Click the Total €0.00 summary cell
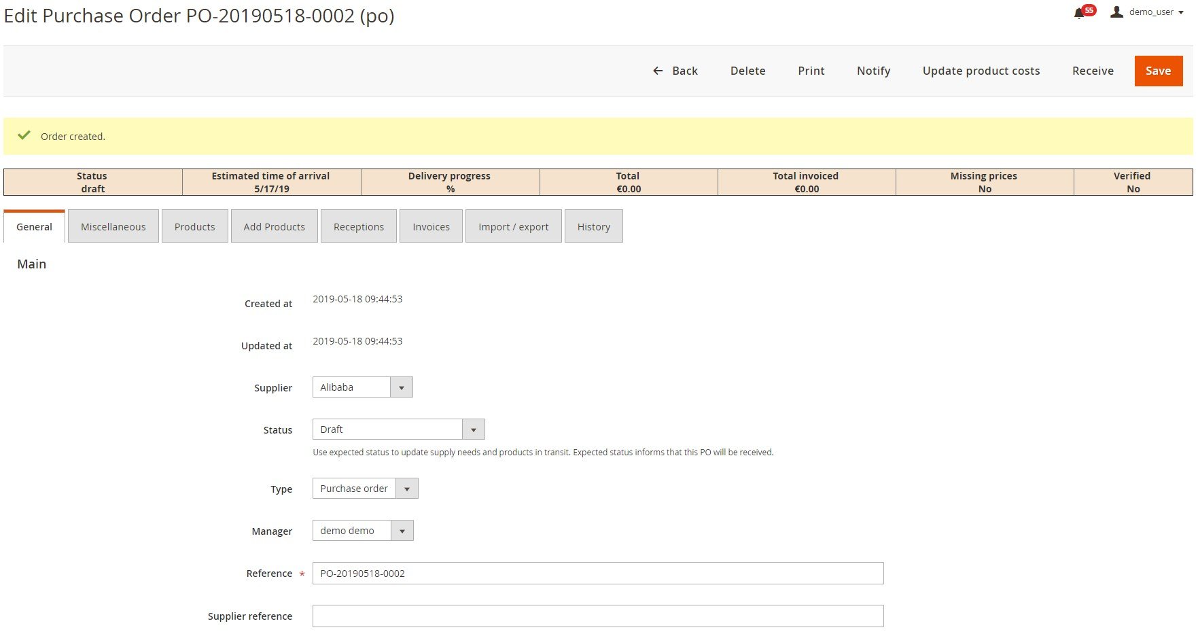This screenshot has height=634, width=1198. pyautogui.click(x=629, y=182)
